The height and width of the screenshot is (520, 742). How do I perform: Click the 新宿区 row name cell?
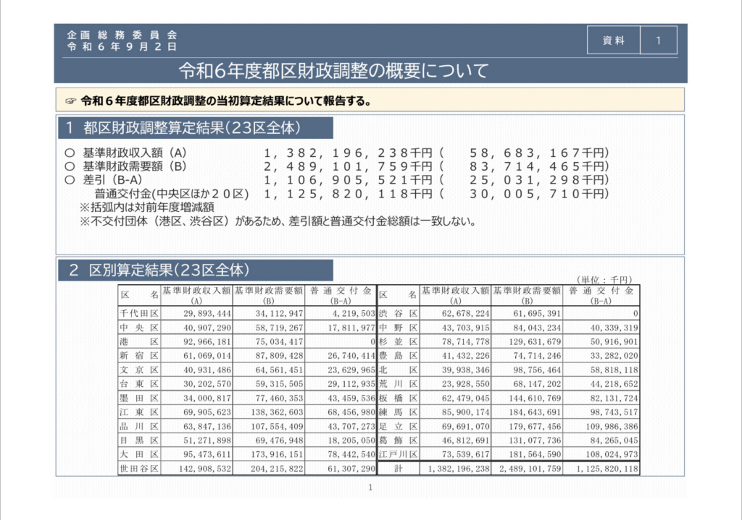[139, 356]
